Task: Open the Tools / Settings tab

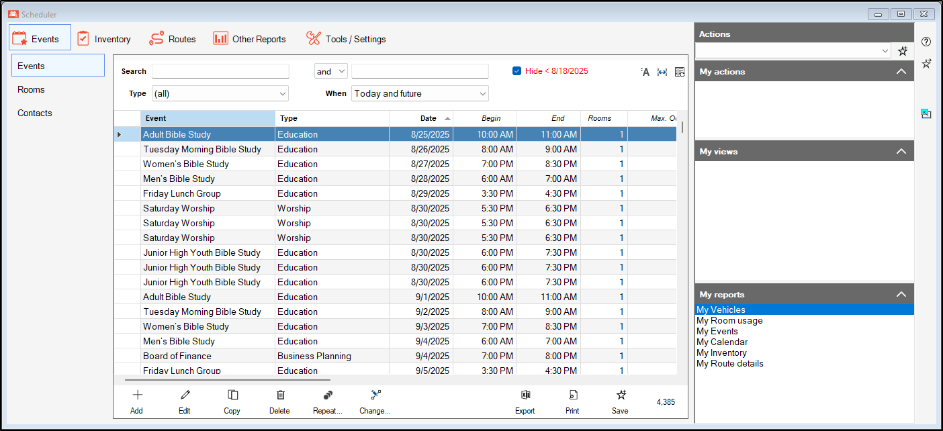Action: click(x=346, y=39)
